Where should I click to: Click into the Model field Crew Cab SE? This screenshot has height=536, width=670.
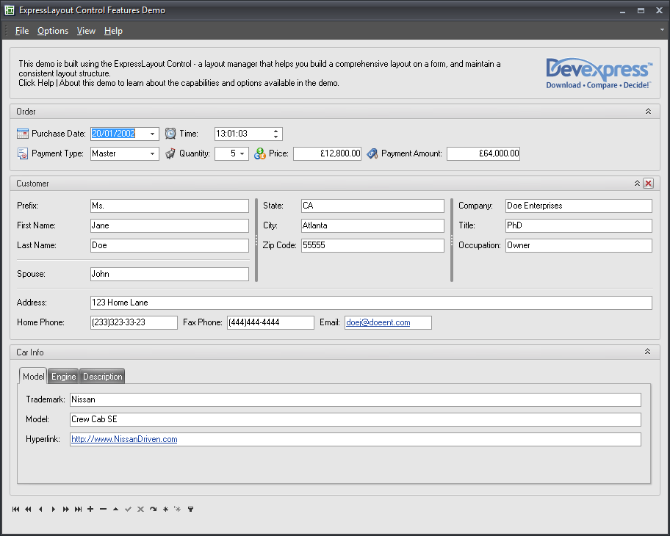[356, 419]
